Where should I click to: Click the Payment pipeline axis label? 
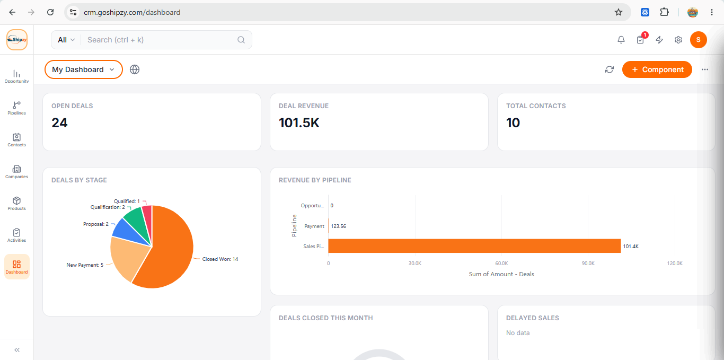click(314, 226)
